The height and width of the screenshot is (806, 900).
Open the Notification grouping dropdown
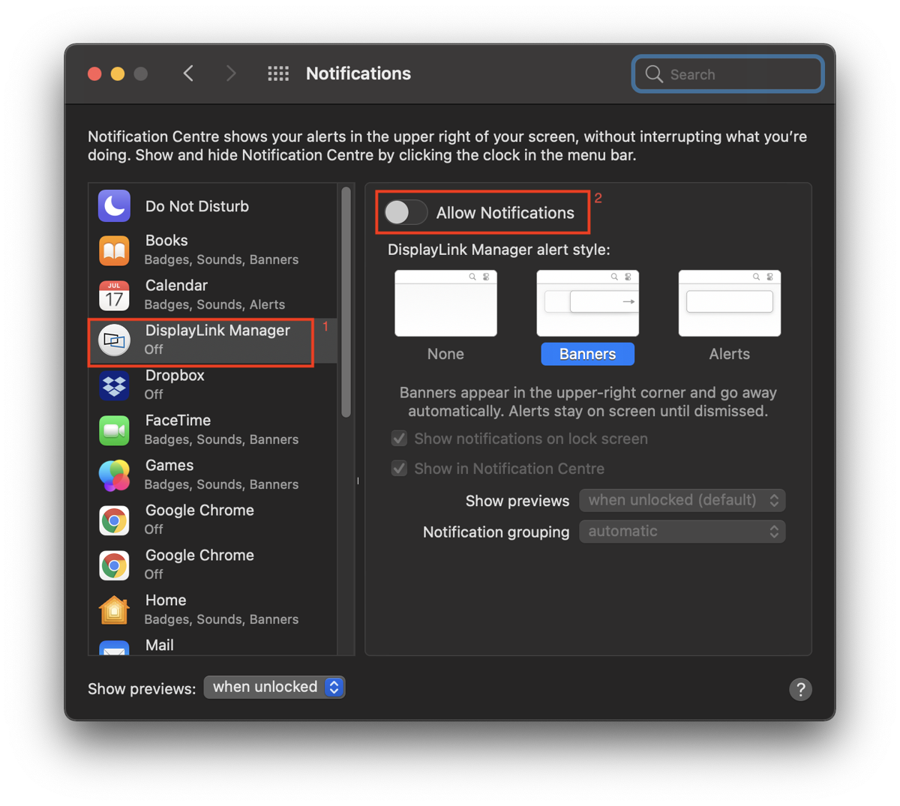pos(681,532)
